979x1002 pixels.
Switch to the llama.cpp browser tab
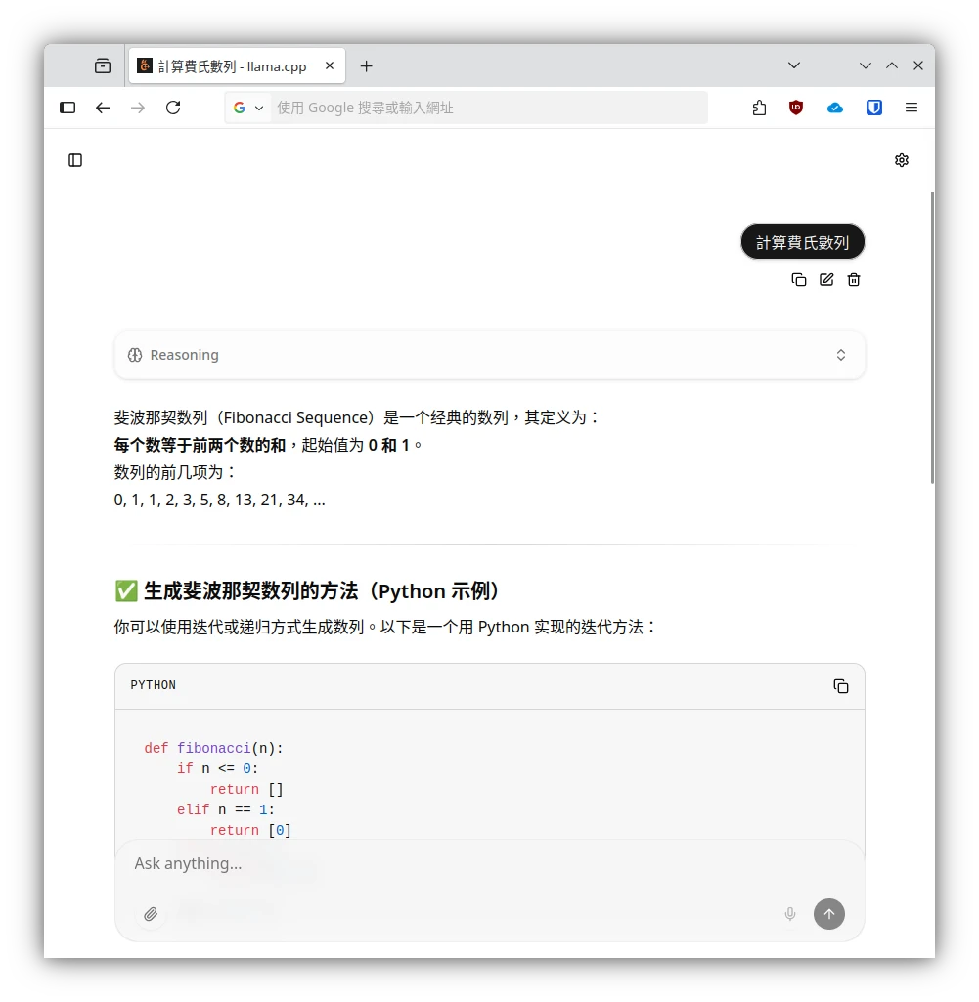coord(237,65)
